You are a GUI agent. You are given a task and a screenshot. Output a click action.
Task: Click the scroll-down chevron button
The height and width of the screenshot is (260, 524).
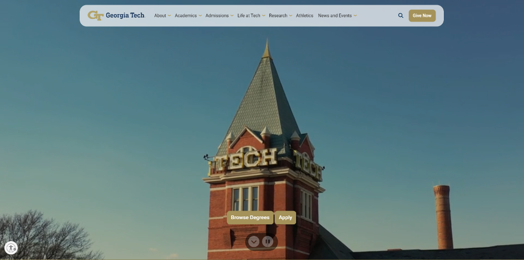pyautogui.click(x=254, y=241)
